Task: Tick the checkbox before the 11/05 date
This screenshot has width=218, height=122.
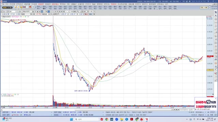Action: click(x=87, y=12)
